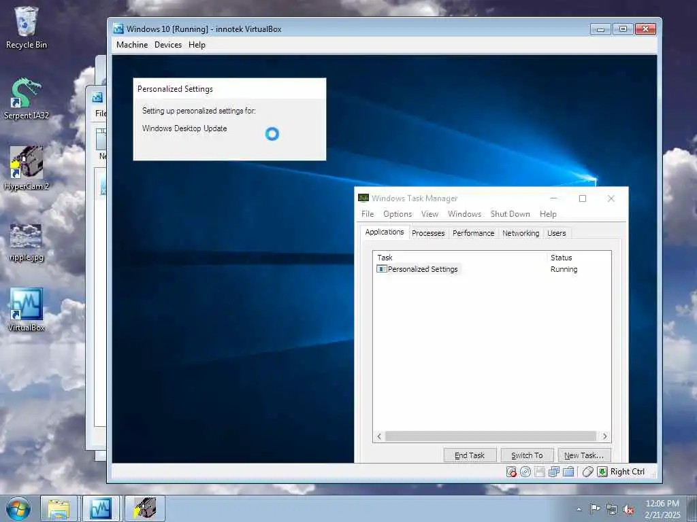
Task: Click the HyperCam taskbar button
Action: (x=145, y=508)
